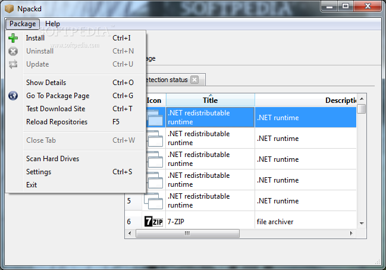This screenshot has width=386, height=270.
Task: Click the window icon in row 5
Action: click(153, 201)
